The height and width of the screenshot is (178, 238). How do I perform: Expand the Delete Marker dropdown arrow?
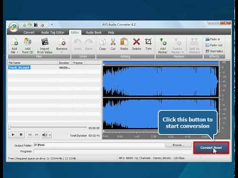click(x=183, y=52)
